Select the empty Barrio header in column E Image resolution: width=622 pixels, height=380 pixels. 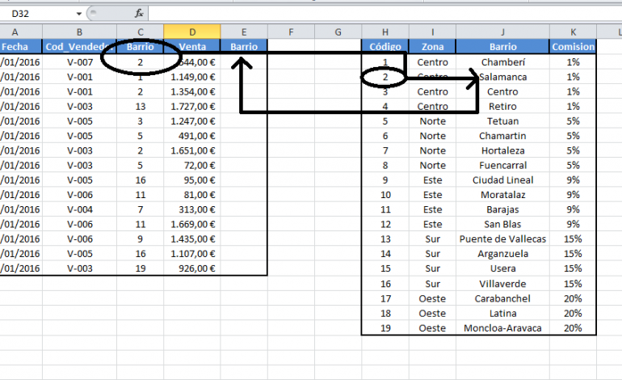click(x=244, y=46)
